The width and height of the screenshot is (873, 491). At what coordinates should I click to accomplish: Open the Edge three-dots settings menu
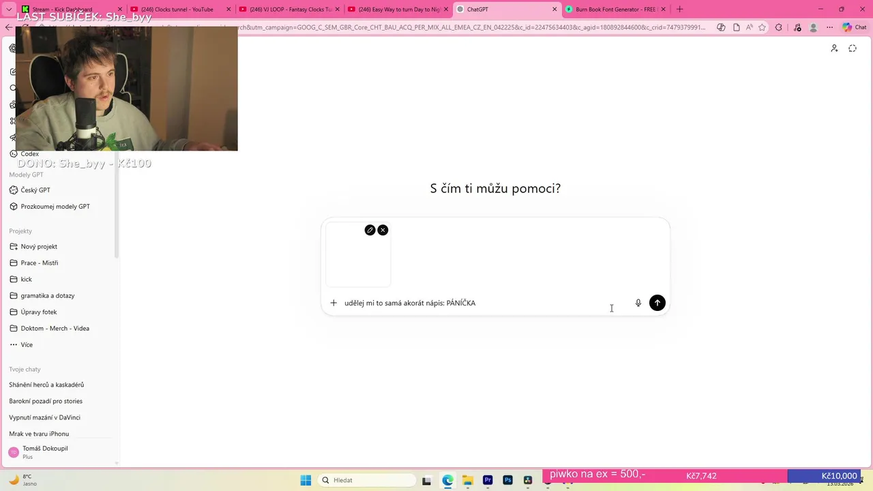point(829,27)
